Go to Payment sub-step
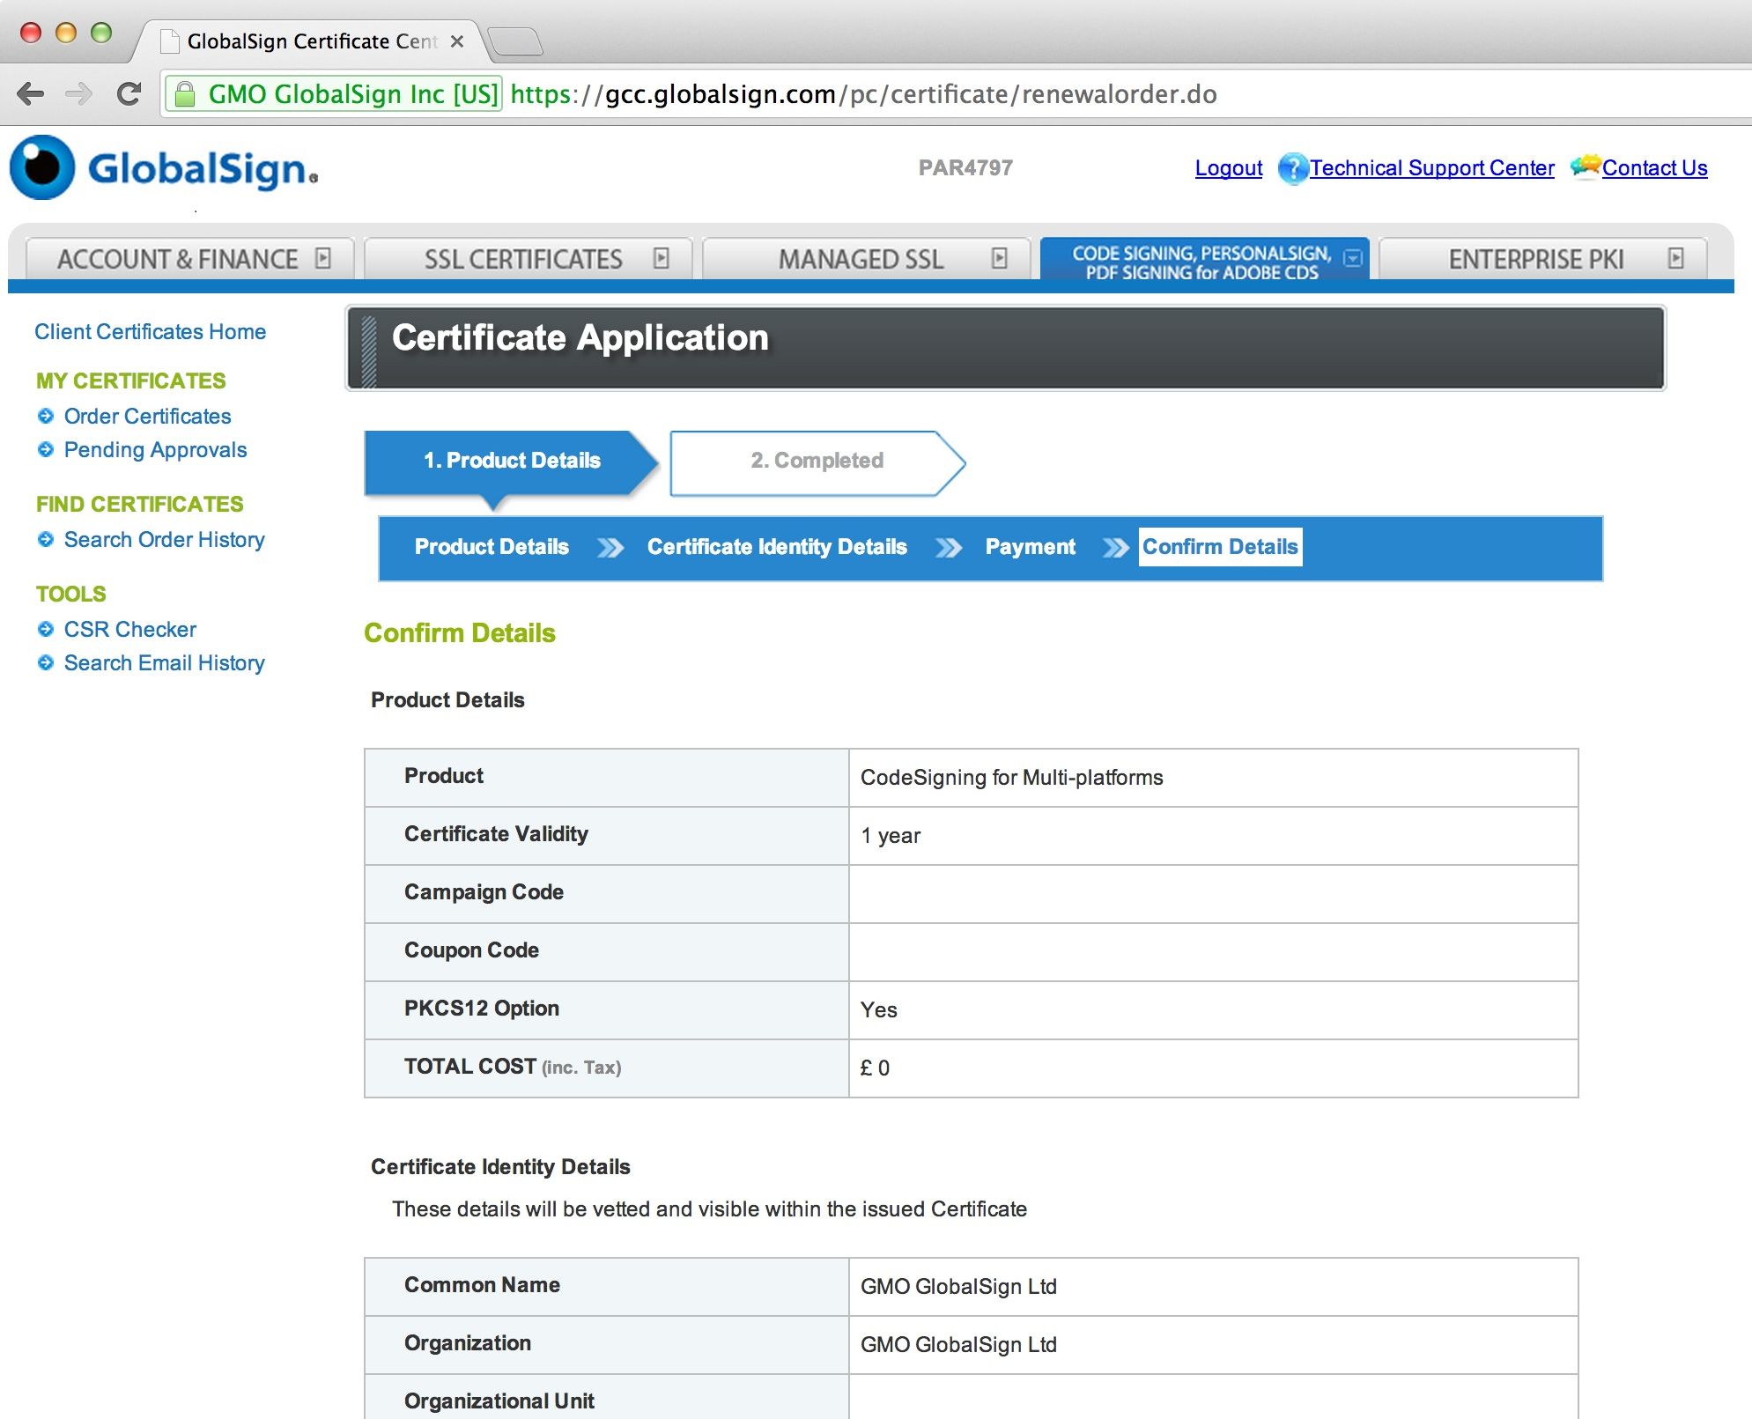 tap(1030, 547)
